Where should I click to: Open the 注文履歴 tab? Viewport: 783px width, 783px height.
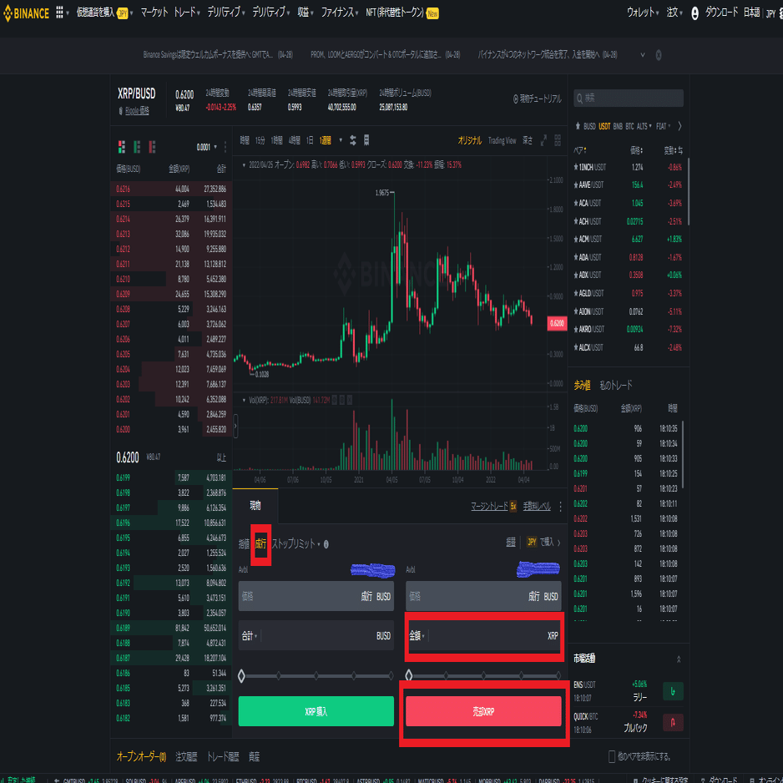tap(186, 757)
